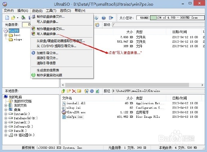Expand System(C:) drive node
The height and width of the screenshot is (152, 207).
(6, 122)
